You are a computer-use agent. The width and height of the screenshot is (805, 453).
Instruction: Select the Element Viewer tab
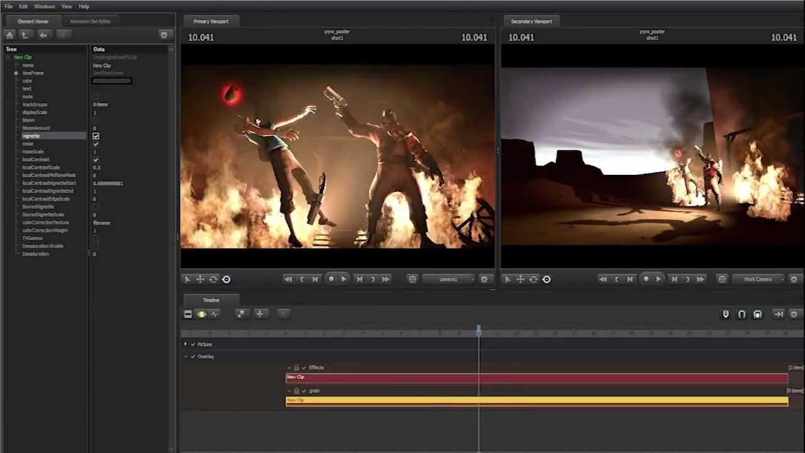pos(33,21)
